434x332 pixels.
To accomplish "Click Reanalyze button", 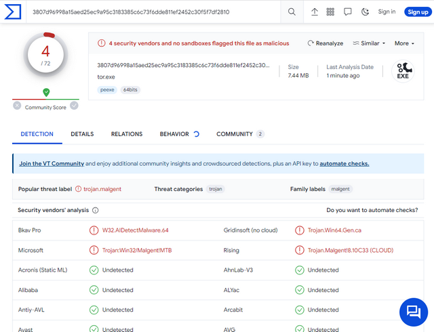I will (x=325, y=43).
